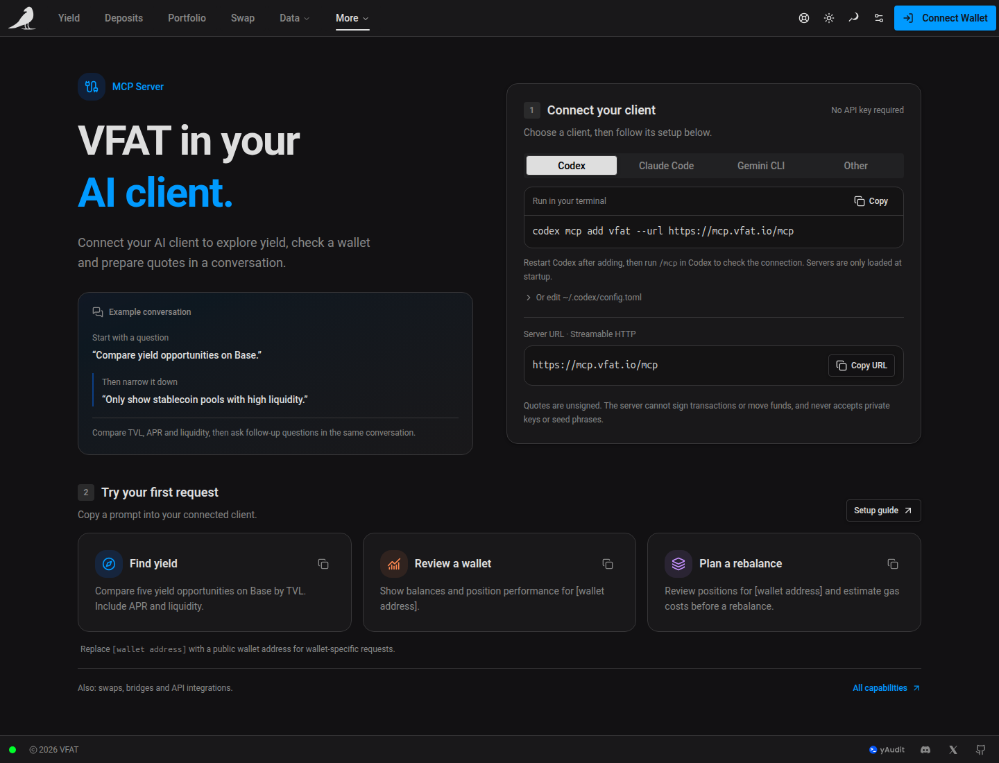
Task: Click the green status indicator dot
Action: (x=12, y=750)
